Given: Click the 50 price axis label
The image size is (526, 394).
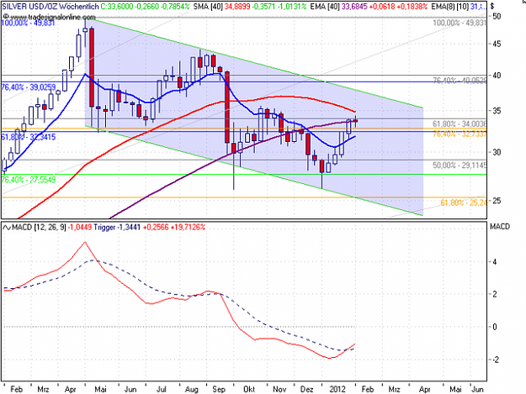Looking at the screenshot, I should [x=497, y=17].
